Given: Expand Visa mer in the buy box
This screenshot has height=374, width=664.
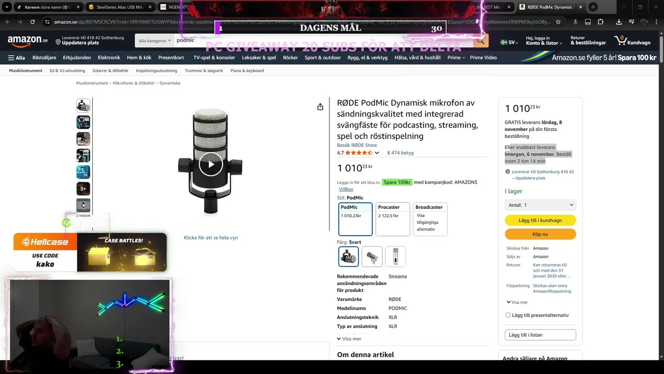Looking at the screenshot, I should 517,302.
